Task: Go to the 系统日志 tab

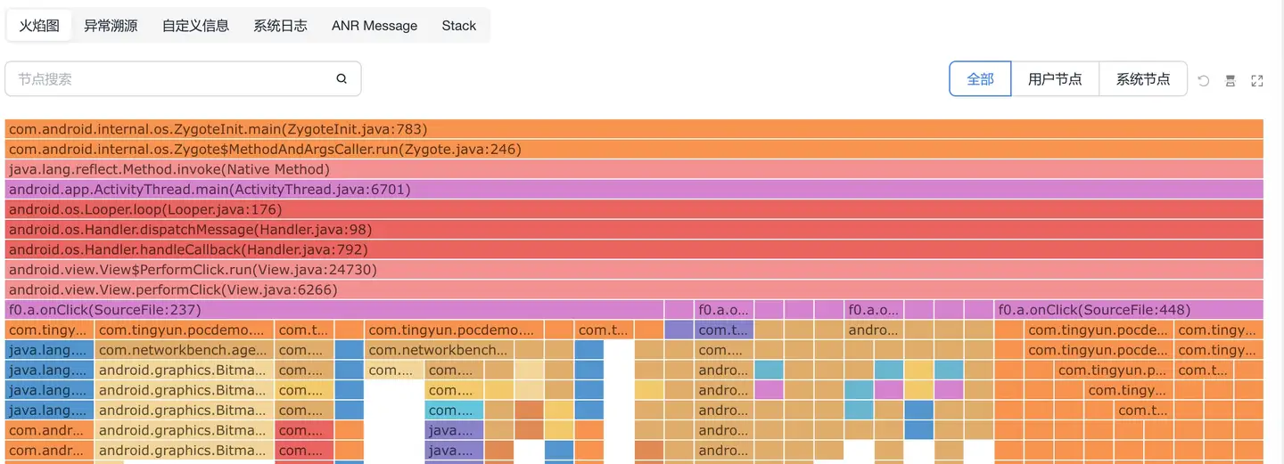Action: (280, 26)
